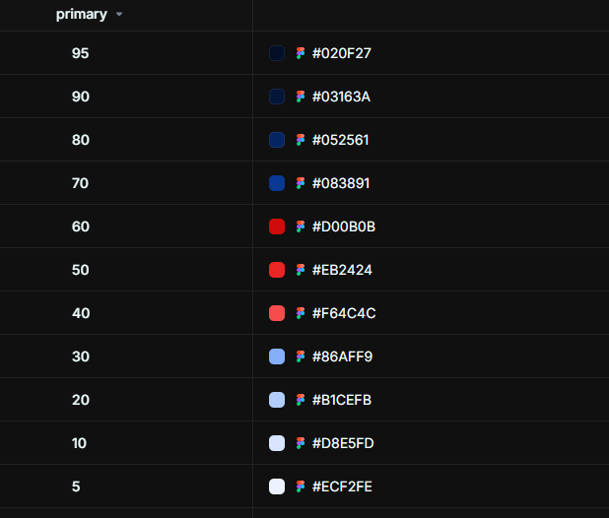Click the Figma icon beside #EB2424
Image resolution: width=609 pixels, height=518 pixels.
click(x=301, y=270)
